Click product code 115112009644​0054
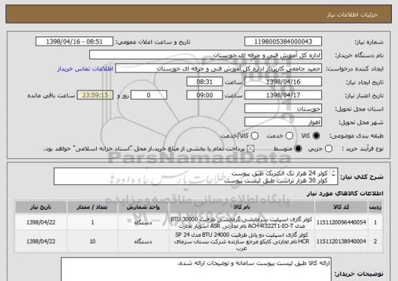 point(341,222)
